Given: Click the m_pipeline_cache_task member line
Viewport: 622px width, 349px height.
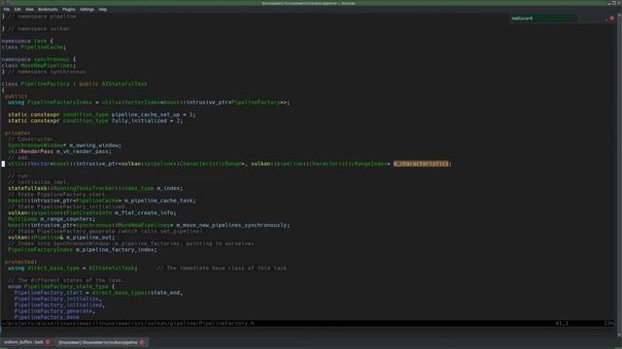Looking at the screenshot, I should (102, 201).
